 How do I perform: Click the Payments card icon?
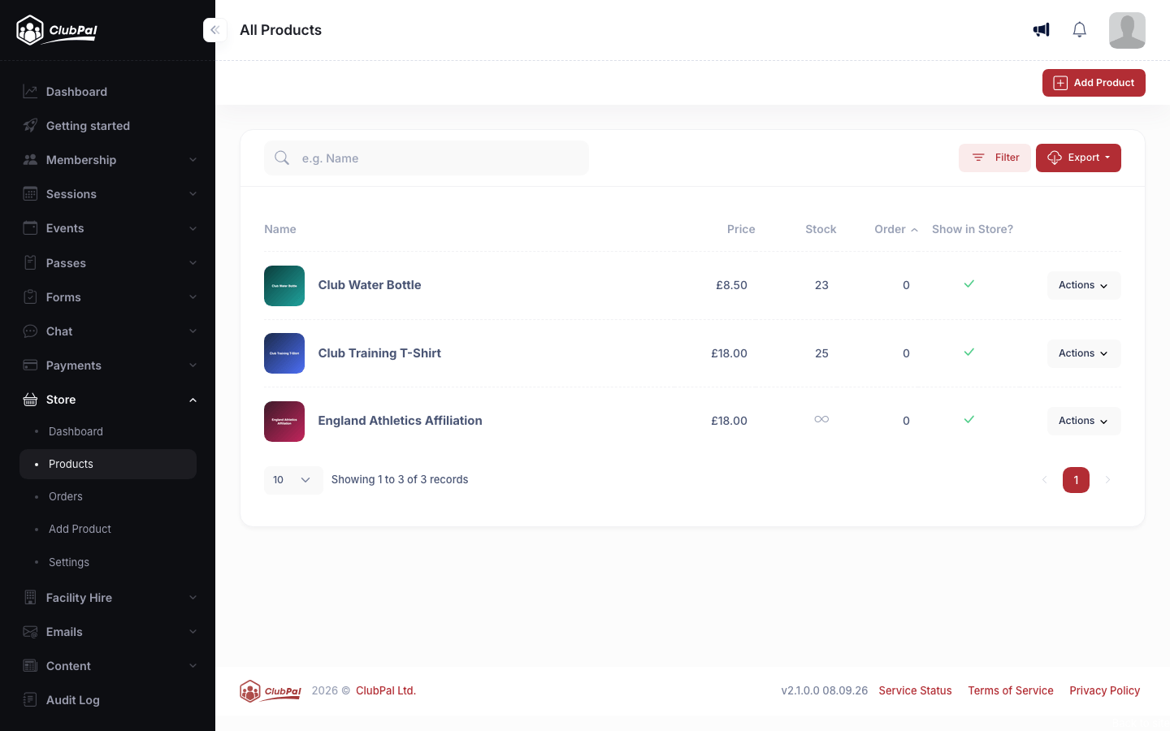tap(30, 365)
